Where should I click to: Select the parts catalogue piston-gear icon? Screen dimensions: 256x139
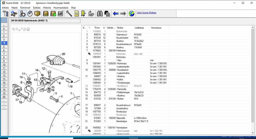coord(22,14)
